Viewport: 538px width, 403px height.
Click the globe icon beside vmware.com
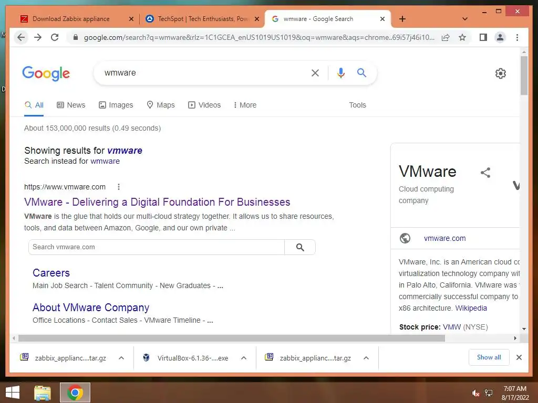pyautogui.click(x=405, y=238)
